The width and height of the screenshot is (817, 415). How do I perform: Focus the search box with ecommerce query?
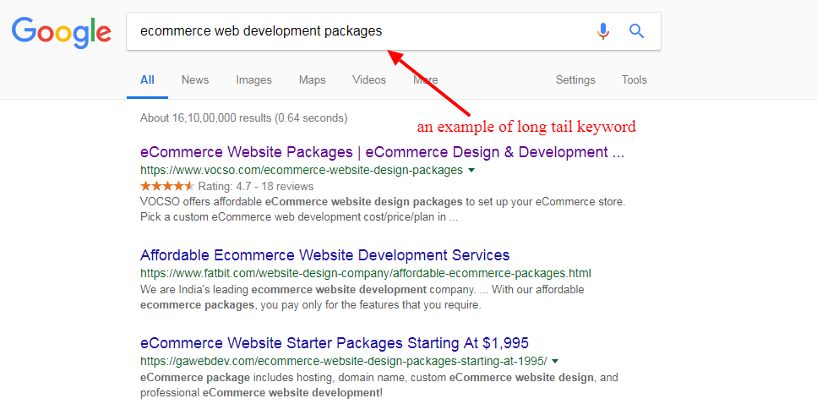(394, 31)
